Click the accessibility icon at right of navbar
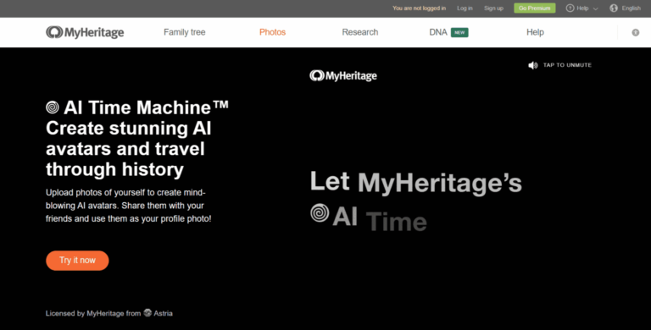Image resolution: width=651 pixels, height=330 pixels. (x=635, y=32)
